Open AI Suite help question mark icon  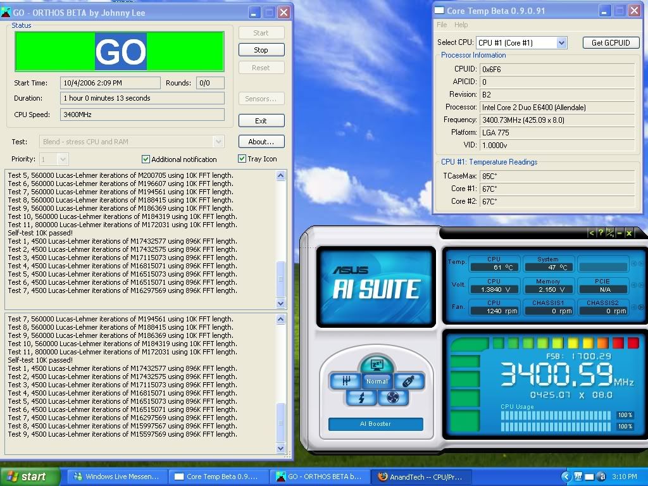coord(601,233)
